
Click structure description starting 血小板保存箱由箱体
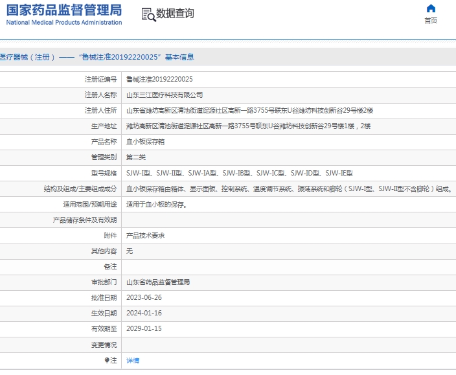click(289, 189)
